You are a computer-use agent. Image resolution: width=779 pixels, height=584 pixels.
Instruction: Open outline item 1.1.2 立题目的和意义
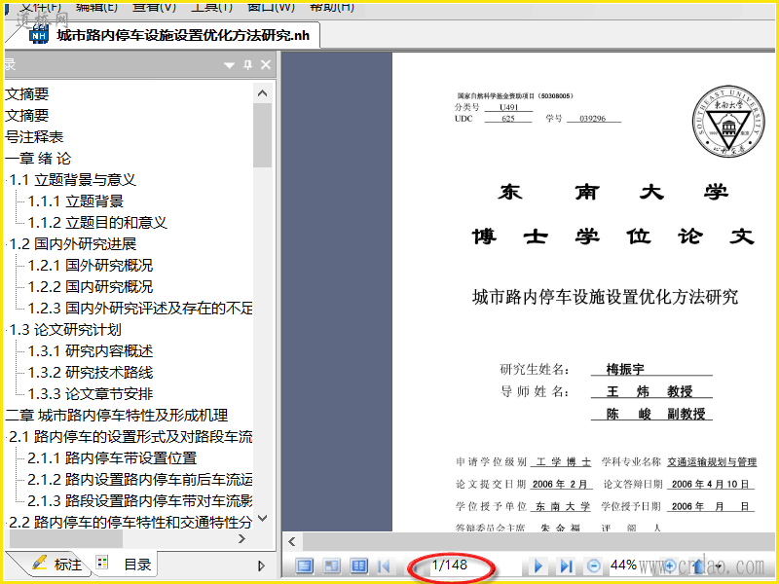click(x=97, y=223)
